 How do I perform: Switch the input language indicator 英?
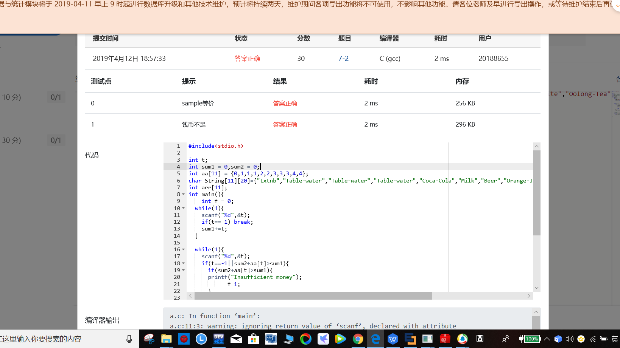(615, 339)
